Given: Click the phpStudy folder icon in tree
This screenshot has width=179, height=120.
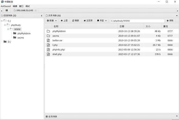Looking at the screenshot, I should click(8, 25).
